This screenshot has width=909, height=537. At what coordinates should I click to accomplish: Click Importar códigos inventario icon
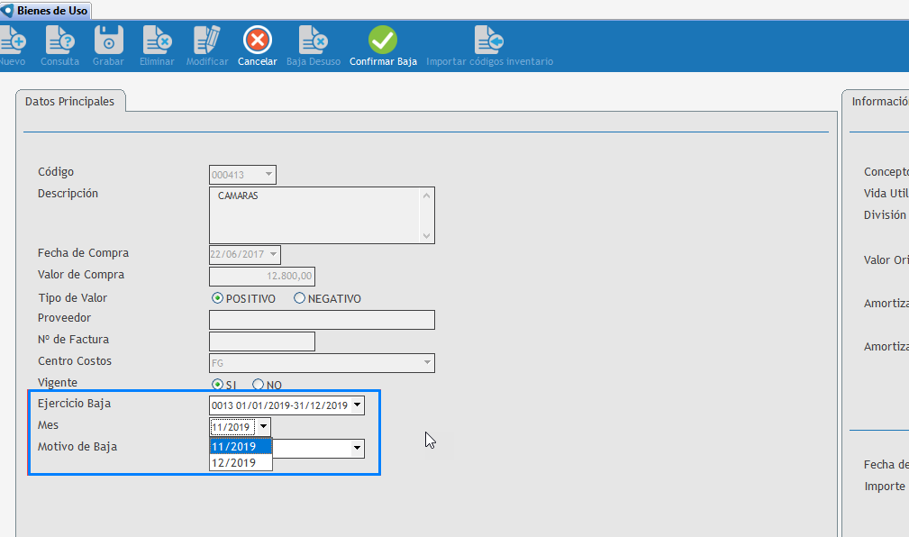[x=489, y=41]
